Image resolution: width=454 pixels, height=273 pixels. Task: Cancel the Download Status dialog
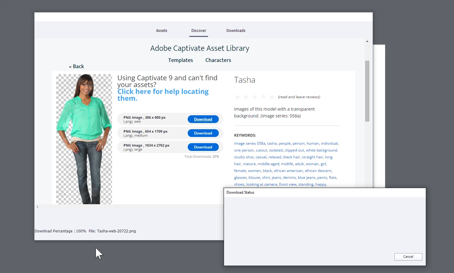408,257
